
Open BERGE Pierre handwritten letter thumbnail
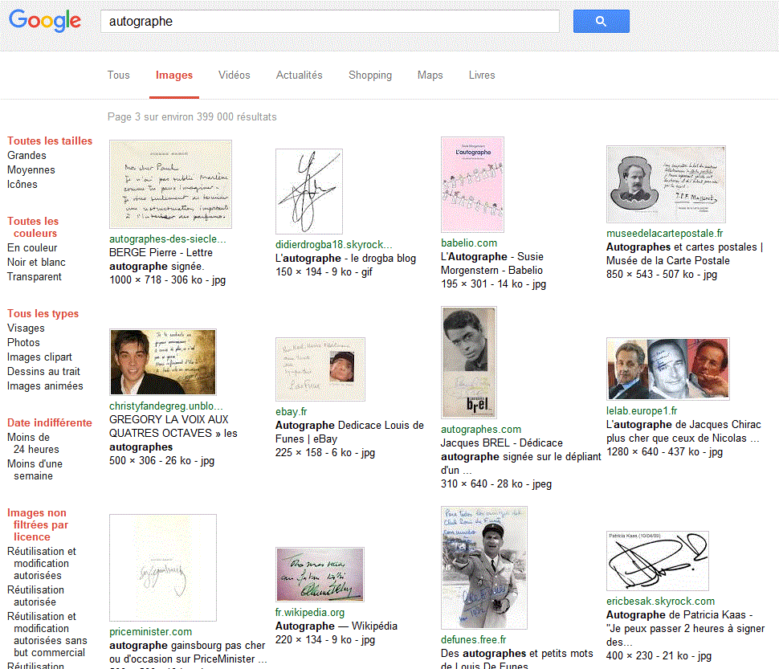[x=170, y=184]
